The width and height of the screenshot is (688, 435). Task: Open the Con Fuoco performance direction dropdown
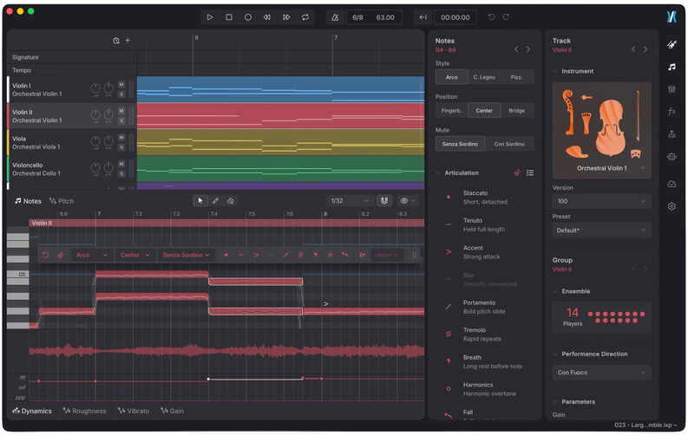601,373
